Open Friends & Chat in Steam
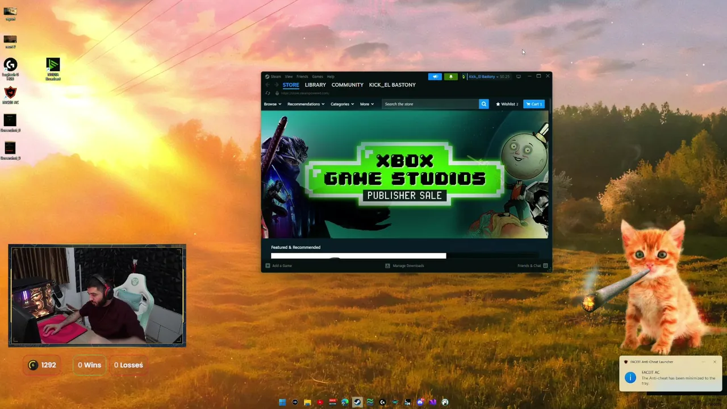727x409 pixels. tap(532, 266)
